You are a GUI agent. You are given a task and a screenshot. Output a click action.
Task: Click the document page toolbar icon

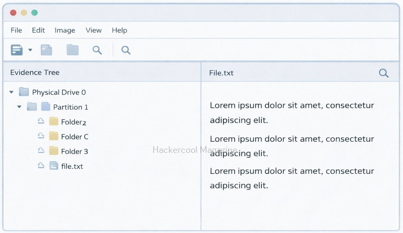(46, 50)
